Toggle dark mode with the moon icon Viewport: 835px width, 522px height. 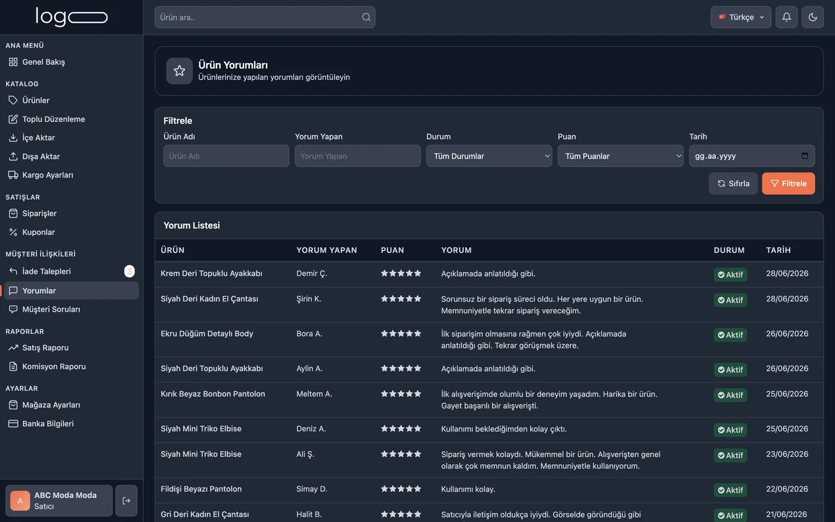(812, 17)
